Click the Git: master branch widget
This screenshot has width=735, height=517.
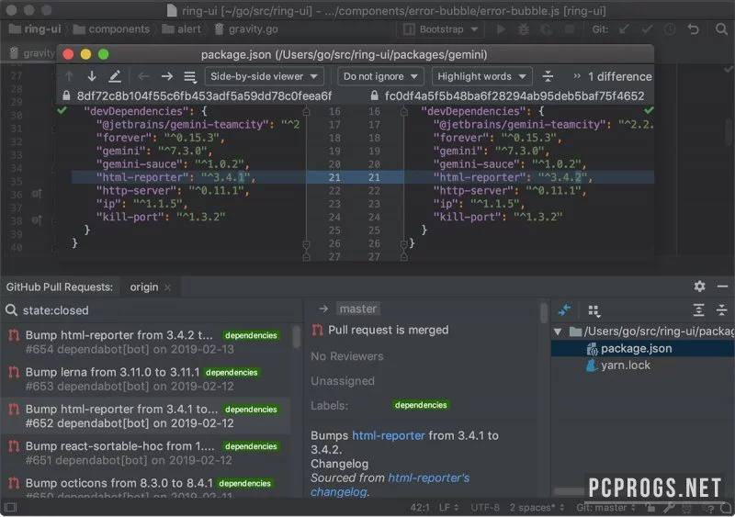coord(605,508)
